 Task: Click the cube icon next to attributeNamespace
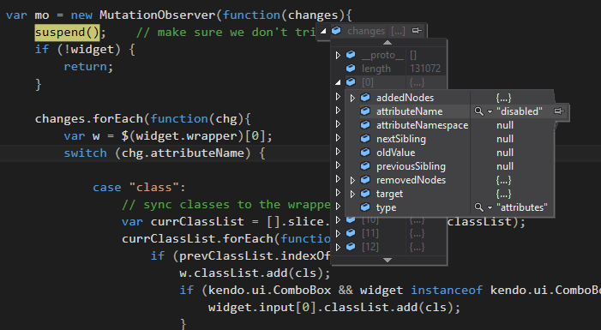366,125
